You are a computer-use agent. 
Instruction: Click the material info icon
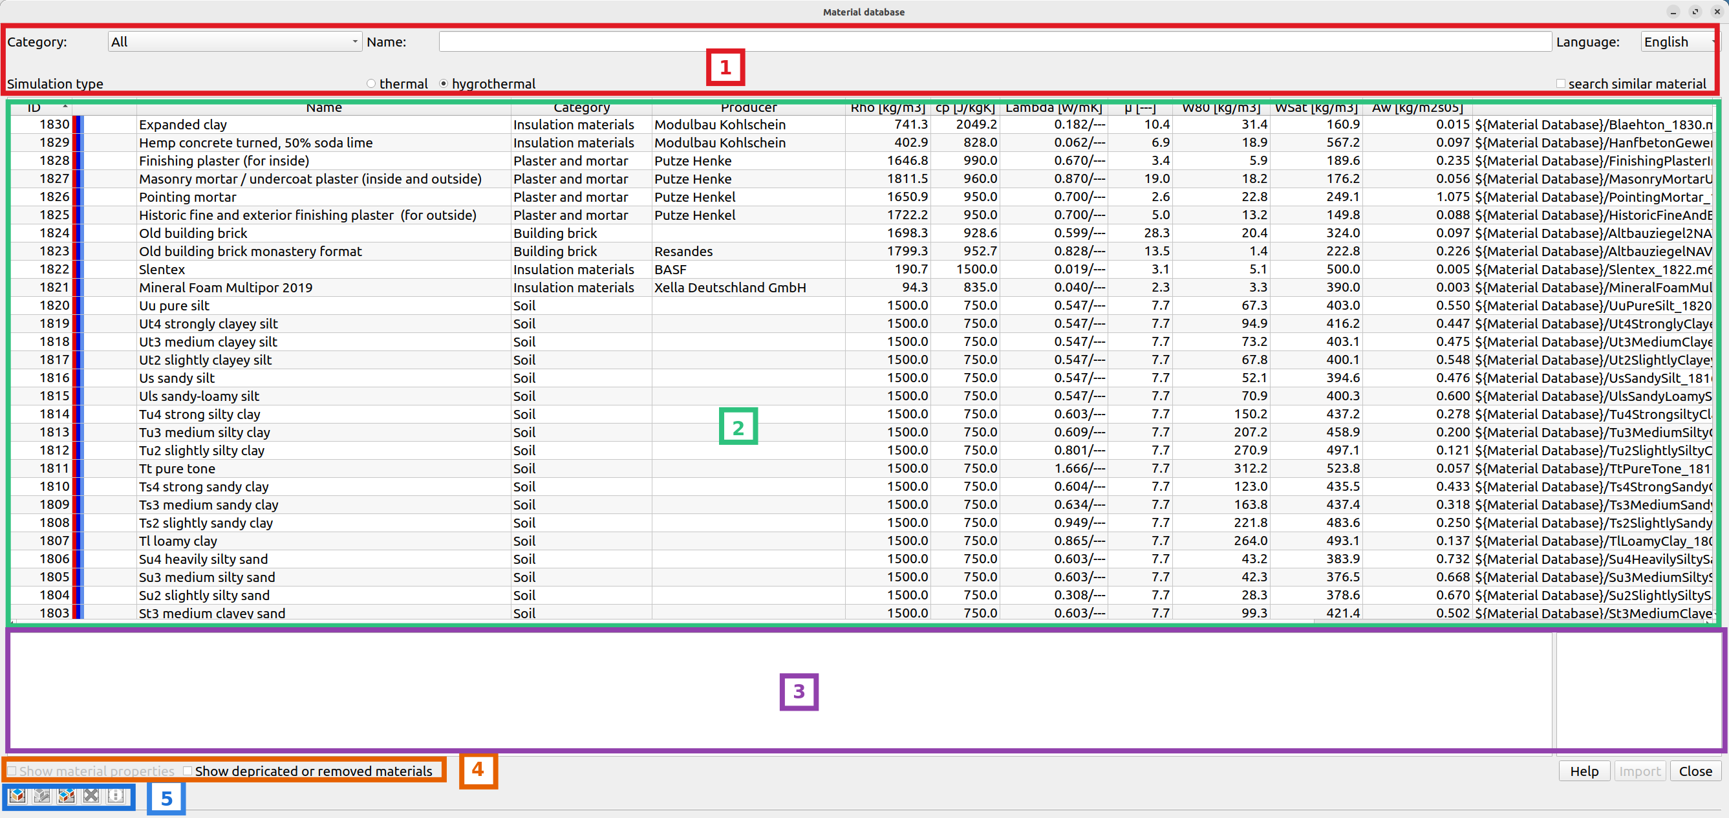tap(116, 795)
